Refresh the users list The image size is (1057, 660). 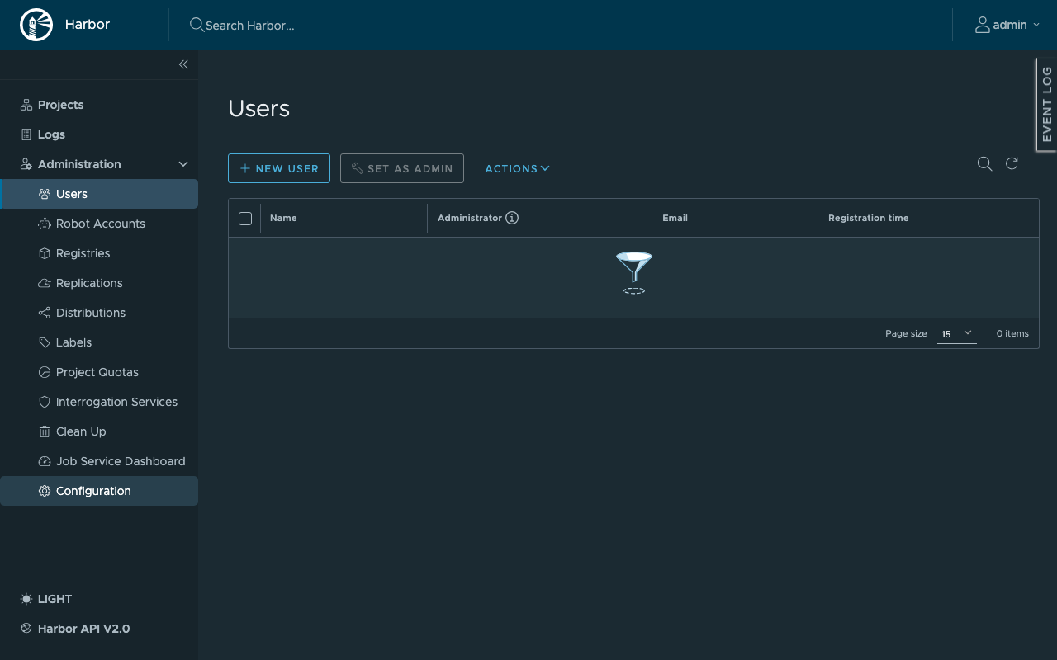point(1012,163)
